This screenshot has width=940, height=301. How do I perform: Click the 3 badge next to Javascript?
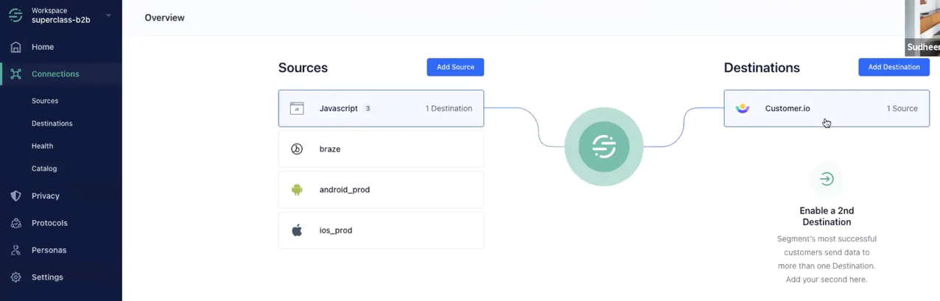coord(368,109)
